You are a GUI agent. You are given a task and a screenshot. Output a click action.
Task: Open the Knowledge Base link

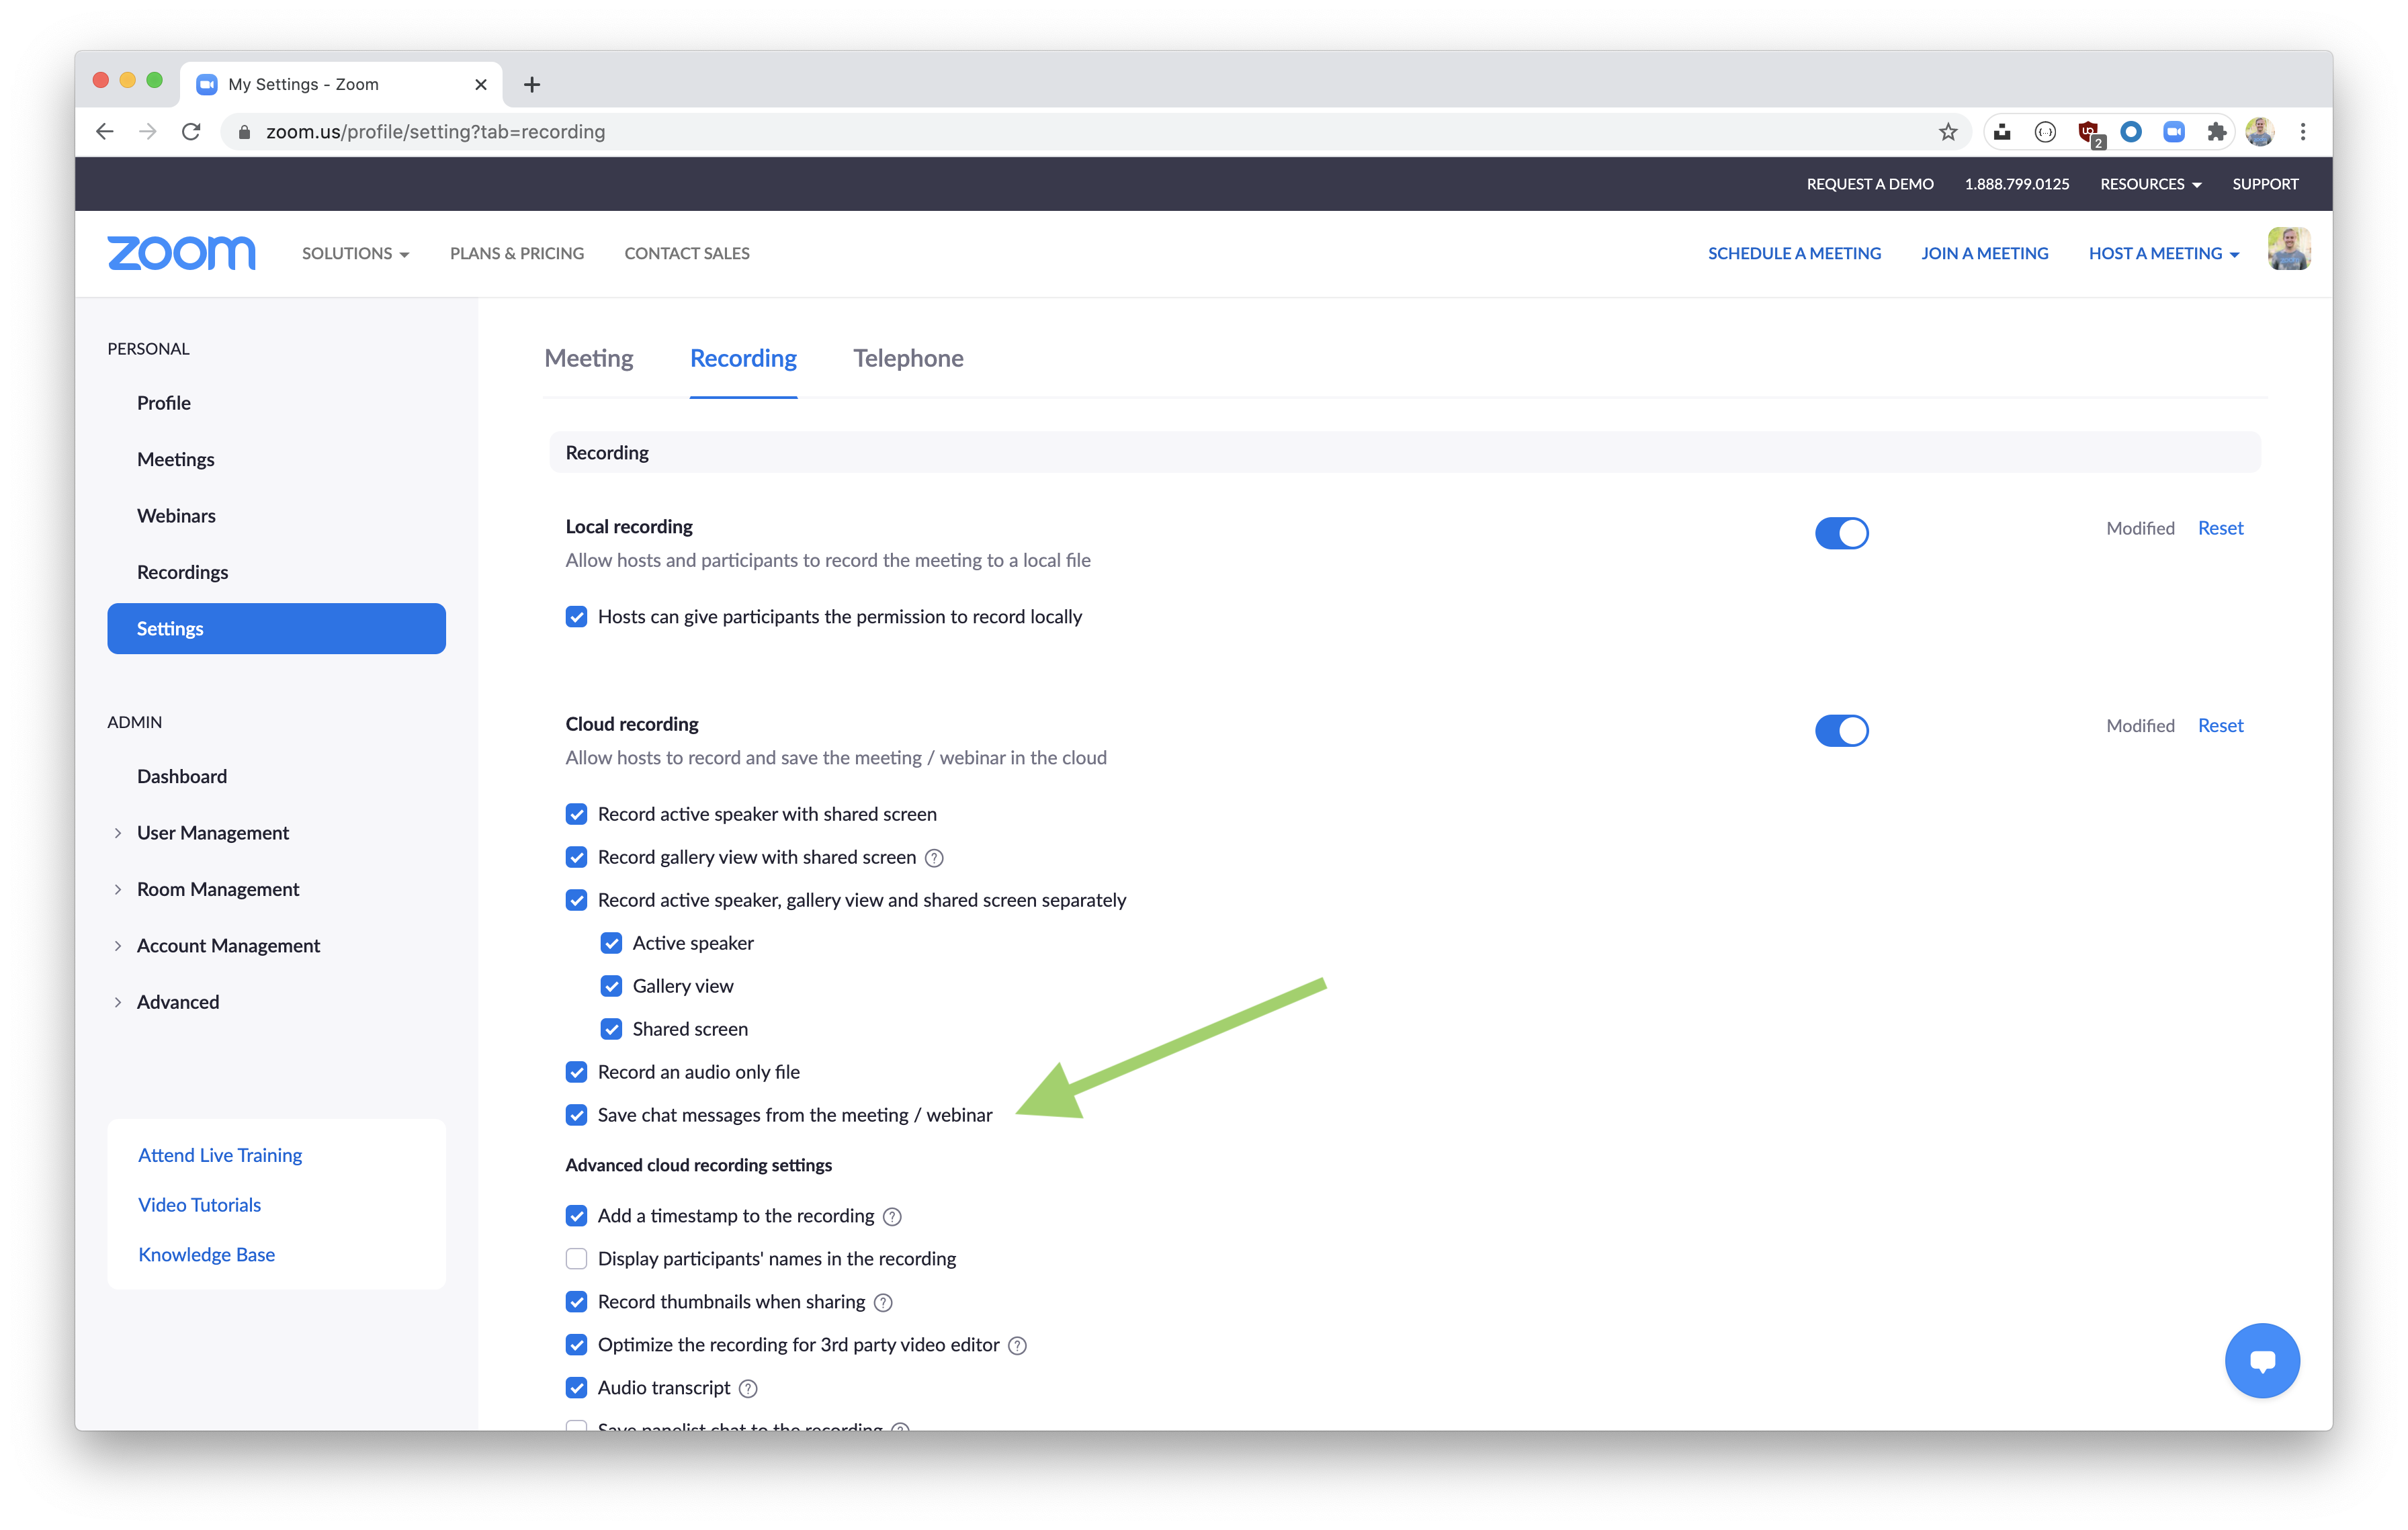tap(206, 1254)
